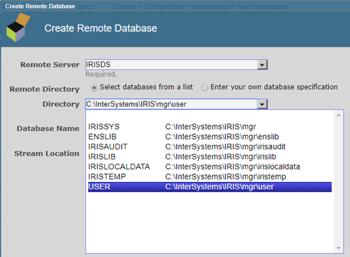This screenshot has height=257, width=350.
Task: Click the blank first row in list
Action: (210, 117)
